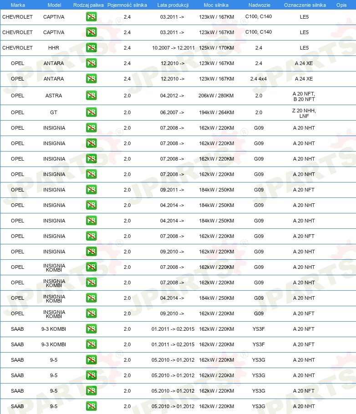This screenshot has width=356, height=414.
Task: Click the fuel type icon in Chevrolet HHR row
Action: coord(91,47)
